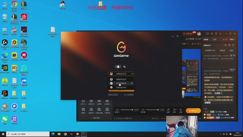Screen dimensions: 243x137
Task: Open the headset support icon
Action: pyautogui.click(x=212, y=33)
